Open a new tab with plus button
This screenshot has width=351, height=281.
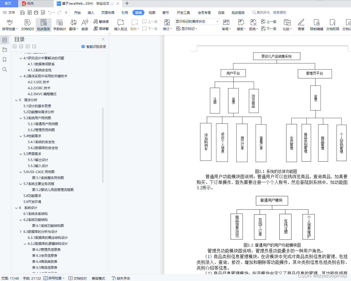127,4
